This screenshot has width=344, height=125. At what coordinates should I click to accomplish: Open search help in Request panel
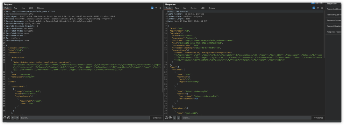point(5,118)
